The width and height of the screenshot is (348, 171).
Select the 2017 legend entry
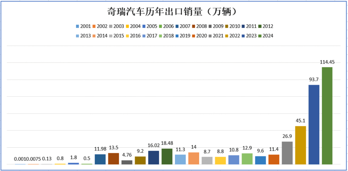pos(149,36)
